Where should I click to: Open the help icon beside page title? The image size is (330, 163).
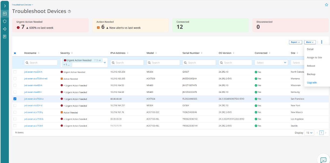69,12
